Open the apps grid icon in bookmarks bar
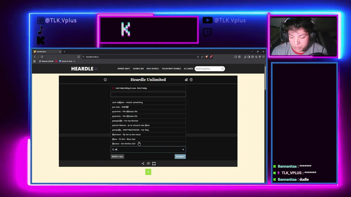This screenshot has height=197, width=351. tap(35, 61)
